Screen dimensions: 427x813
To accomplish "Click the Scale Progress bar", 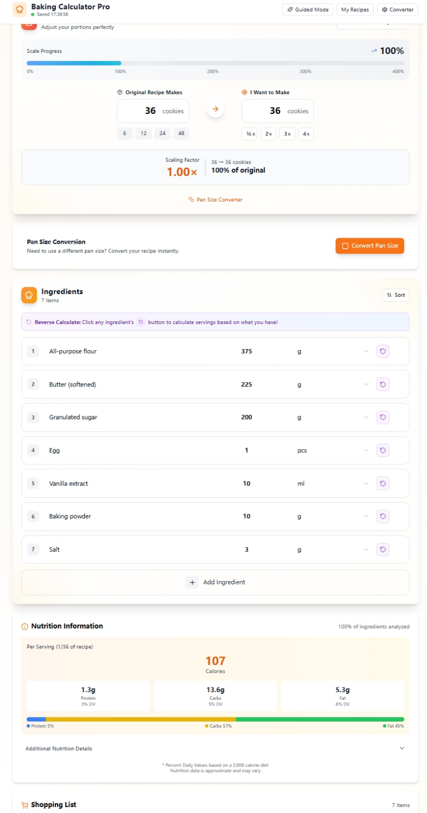I will [215, 63].
